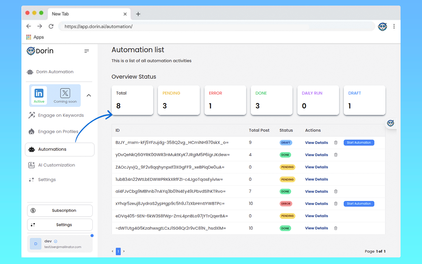
Task: View Details for -dWTUtg4G5 automation
Action: (x=316, y=228)
